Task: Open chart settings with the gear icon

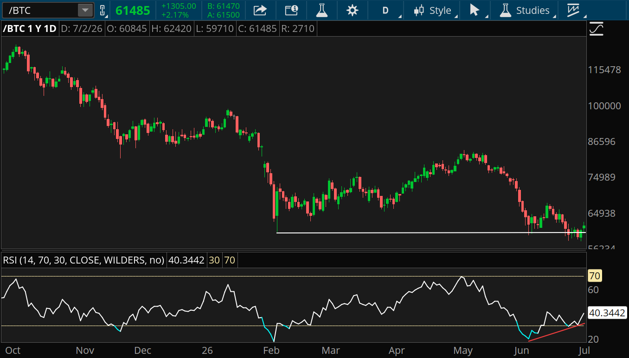Action: pyautogui.click(x=353, y=10)
